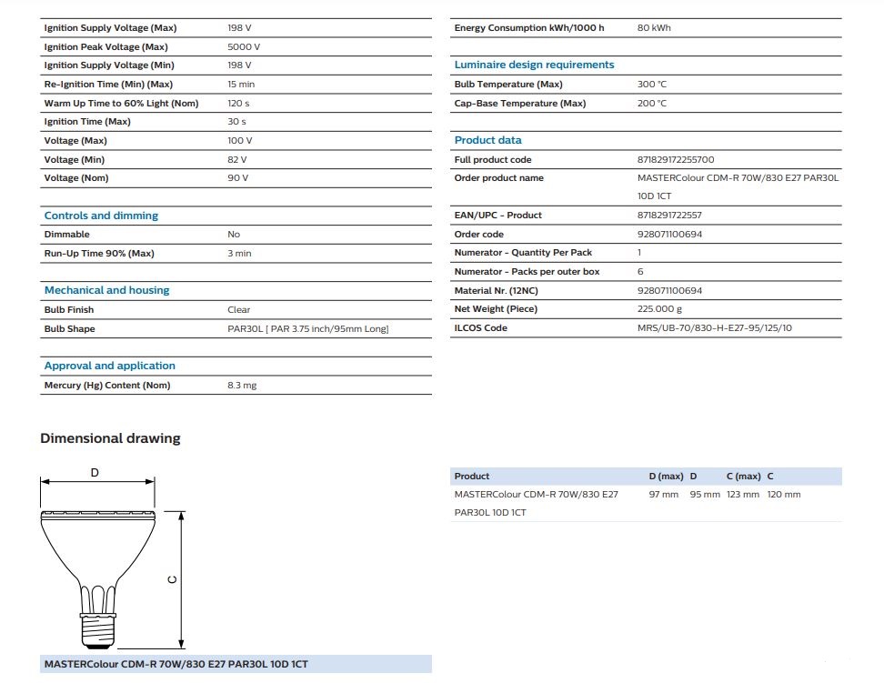Select the 'Full product code' label
This screenshot has height=683, width=884.
(493, 160)
